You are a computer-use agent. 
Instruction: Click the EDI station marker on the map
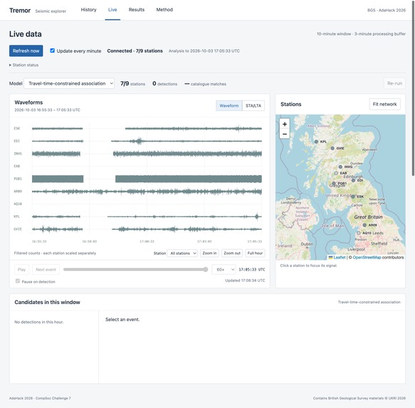(353, 180)
